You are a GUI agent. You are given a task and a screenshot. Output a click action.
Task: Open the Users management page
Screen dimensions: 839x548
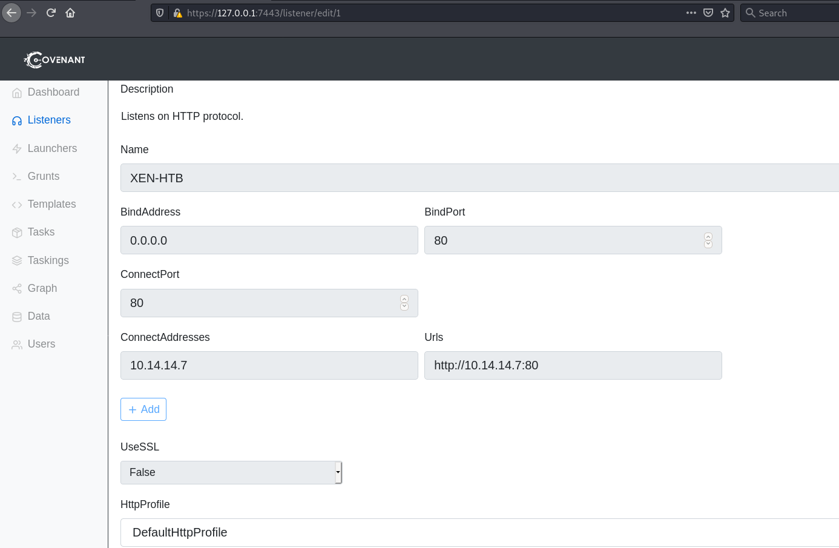tap(41, 344)
